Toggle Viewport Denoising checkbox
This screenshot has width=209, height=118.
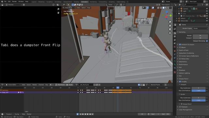(207, 41)
